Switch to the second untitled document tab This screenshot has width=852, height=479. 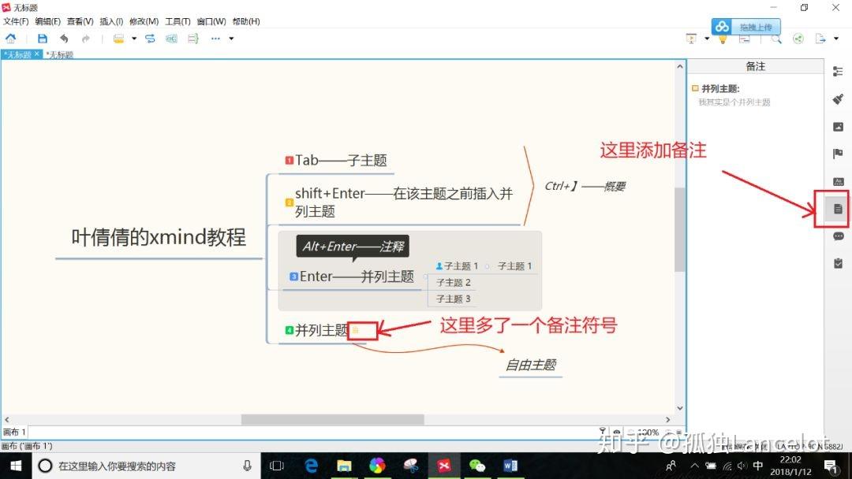pyautogui.click(x=60, y=55)
